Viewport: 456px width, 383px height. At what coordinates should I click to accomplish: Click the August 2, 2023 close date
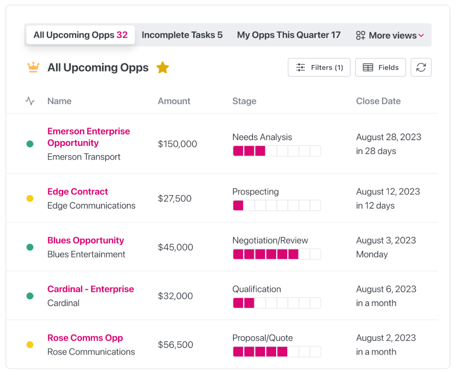click(386, 338)
